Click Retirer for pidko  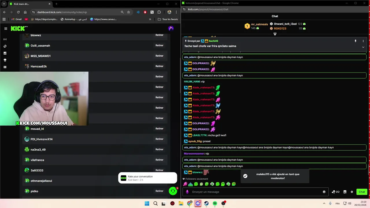pyautogui.click(x=159, y=191)
